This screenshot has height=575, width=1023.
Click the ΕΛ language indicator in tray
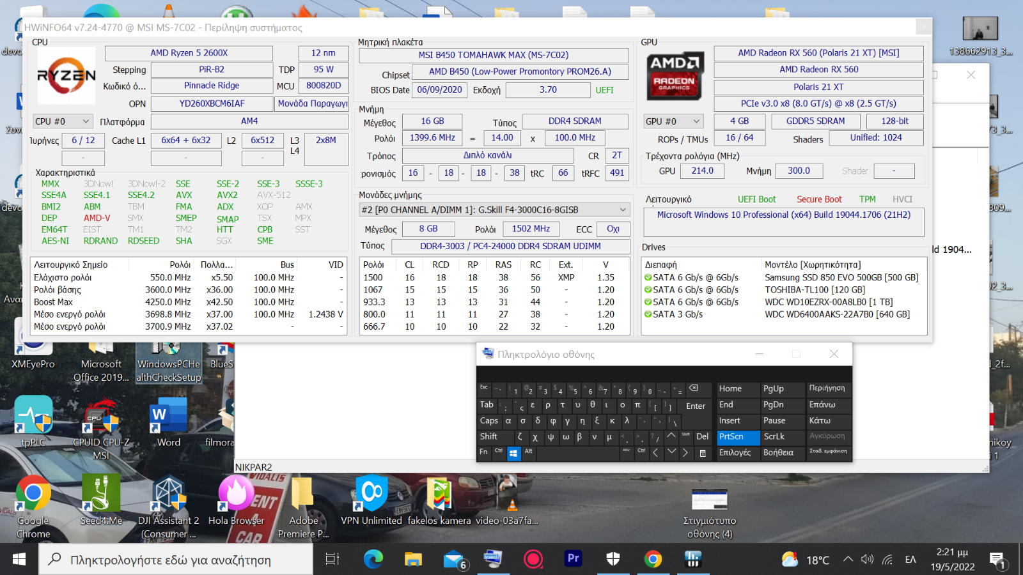pos(910,560)
